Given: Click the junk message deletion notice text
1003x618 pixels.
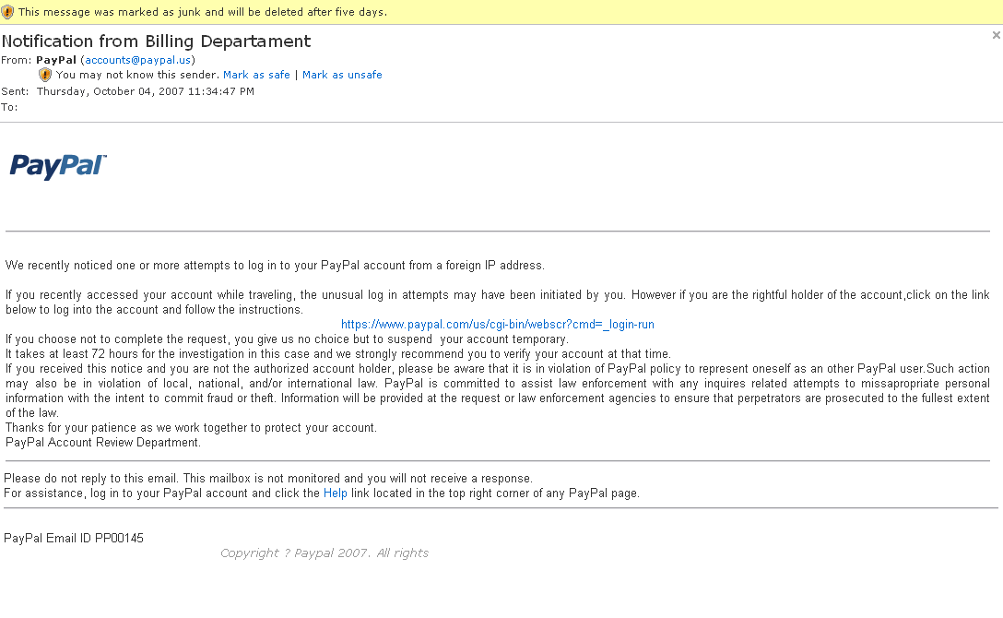Looking at the screenshot, I should coord(203,12).
